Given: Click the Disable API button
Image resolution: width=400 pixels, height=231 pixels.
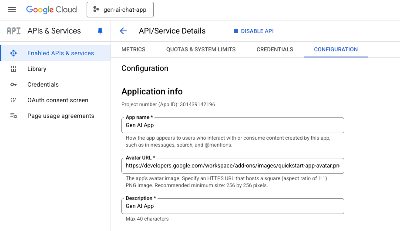Looking at the screenshot, I should [x=254, y=31].
